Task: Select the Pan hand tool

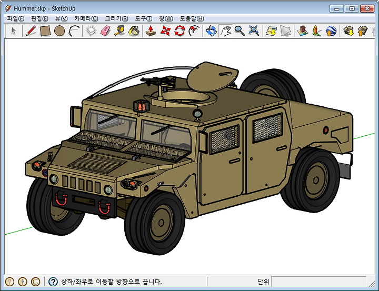Action: (x=225, y=31)
